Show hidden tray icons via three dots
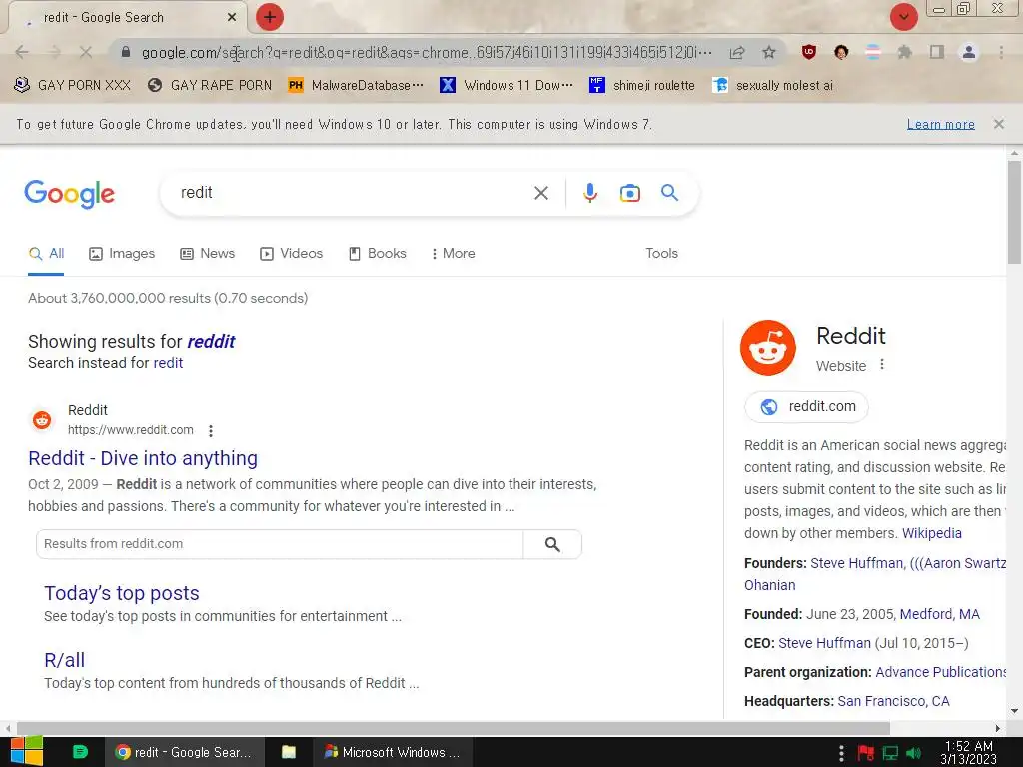This screenshot has height=767, width=1023. [x=841, y=753]
